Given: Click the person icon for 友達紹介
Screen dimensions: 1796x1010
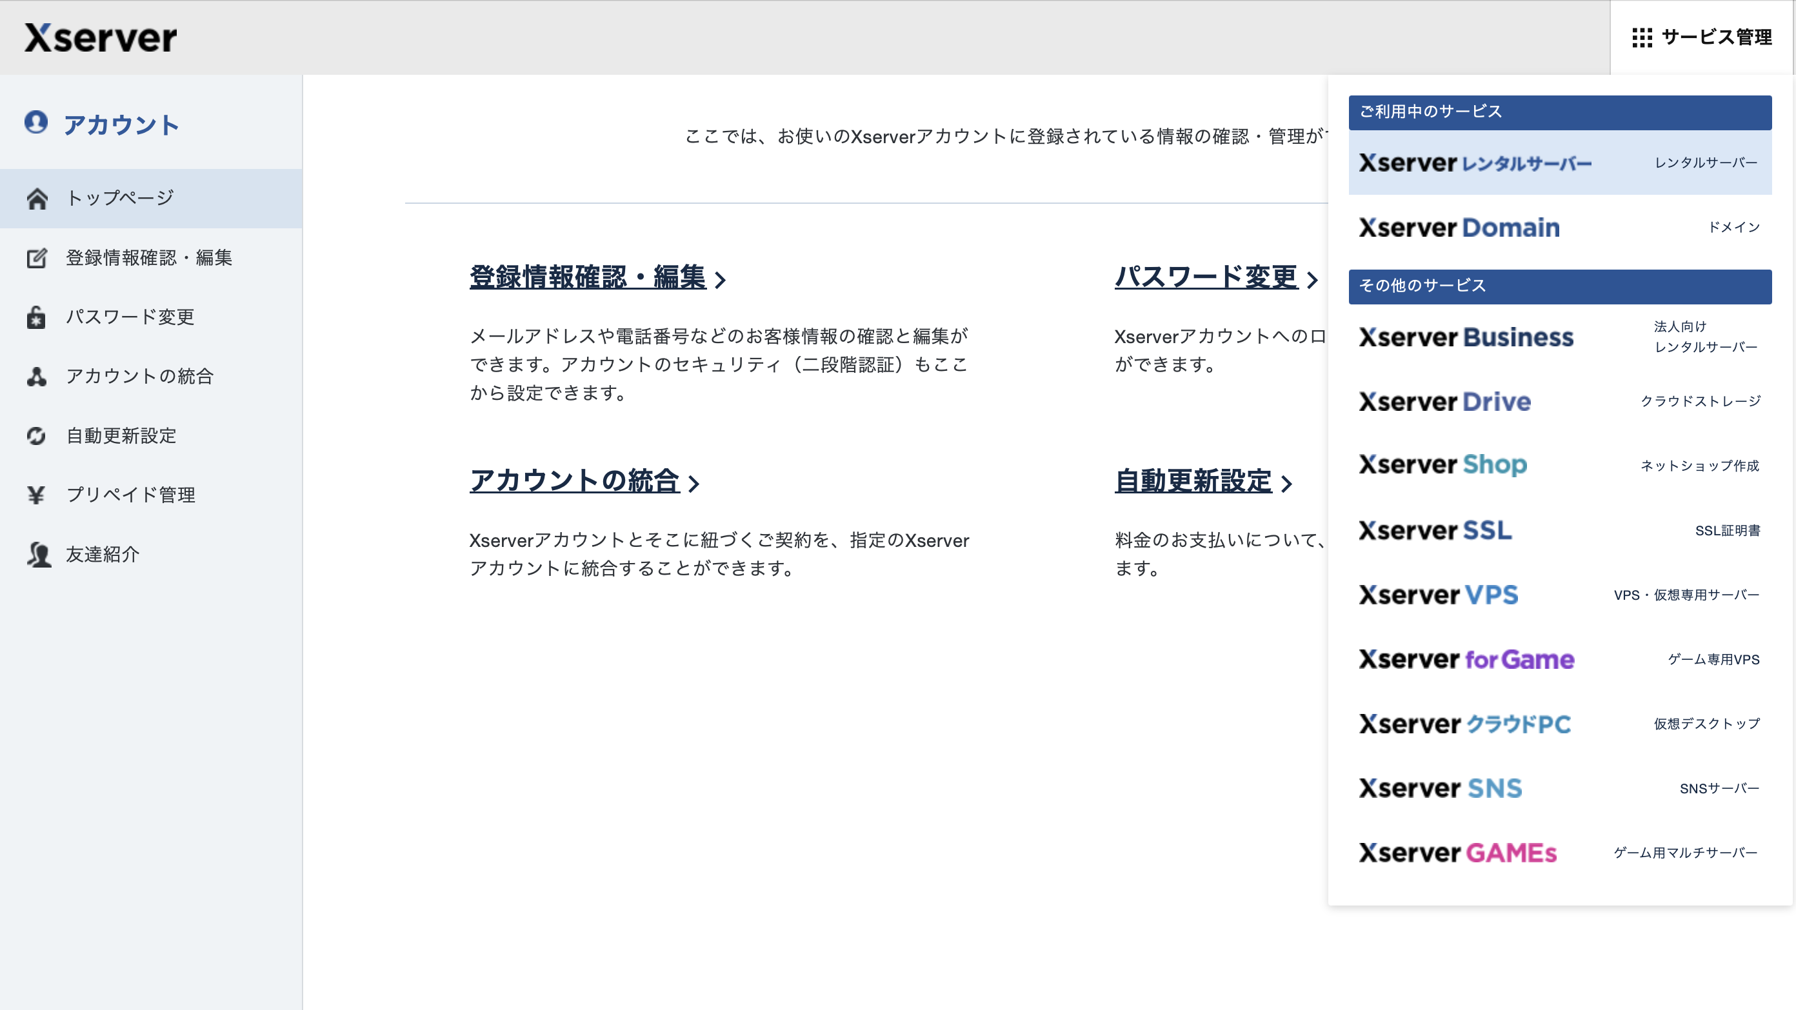Looking at the screenshot, I should click(x=38, y=554).
